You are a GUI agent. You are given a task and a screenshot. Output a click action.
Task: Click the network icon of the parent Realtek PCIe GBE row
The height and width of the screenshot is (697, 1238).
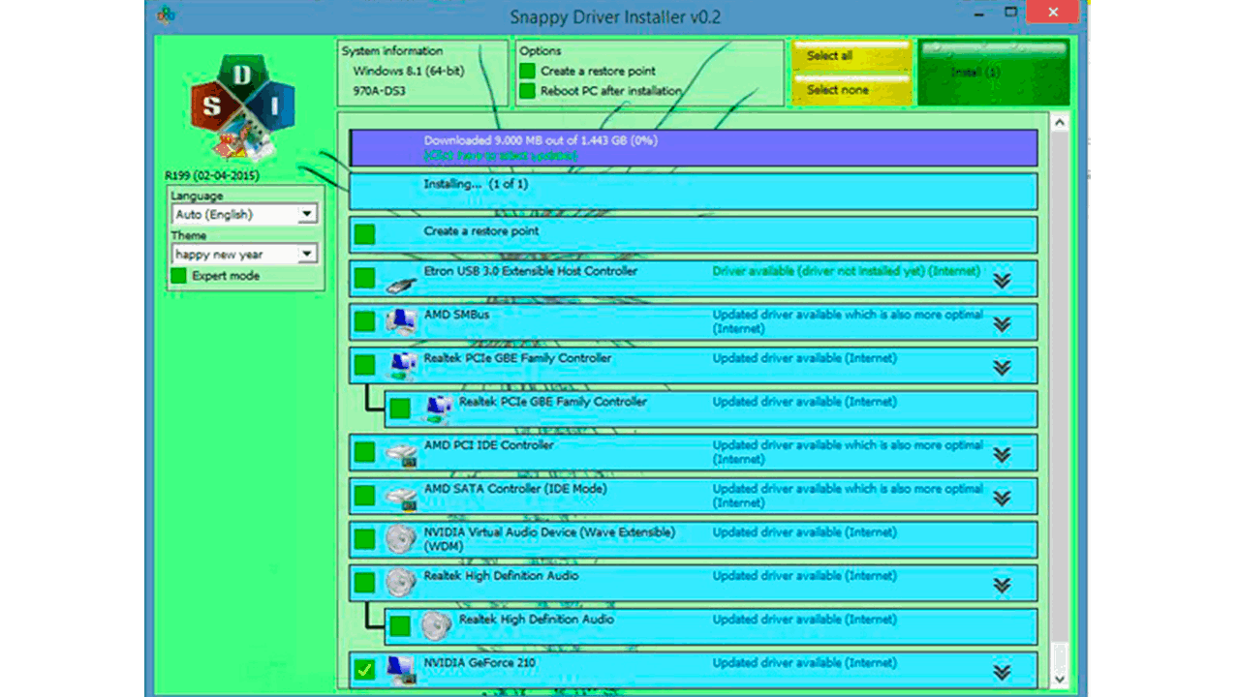pos(402,366)
